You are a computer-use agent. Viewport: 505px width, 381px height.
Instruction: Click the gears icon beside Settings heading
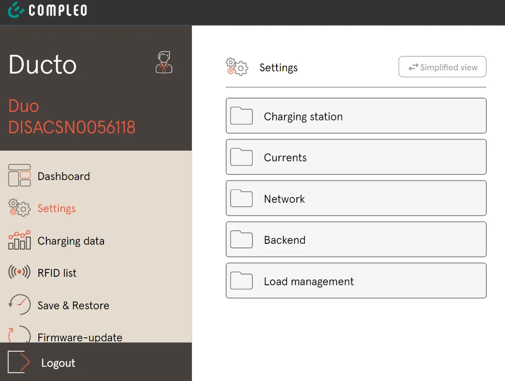click(x=237, y=66)
